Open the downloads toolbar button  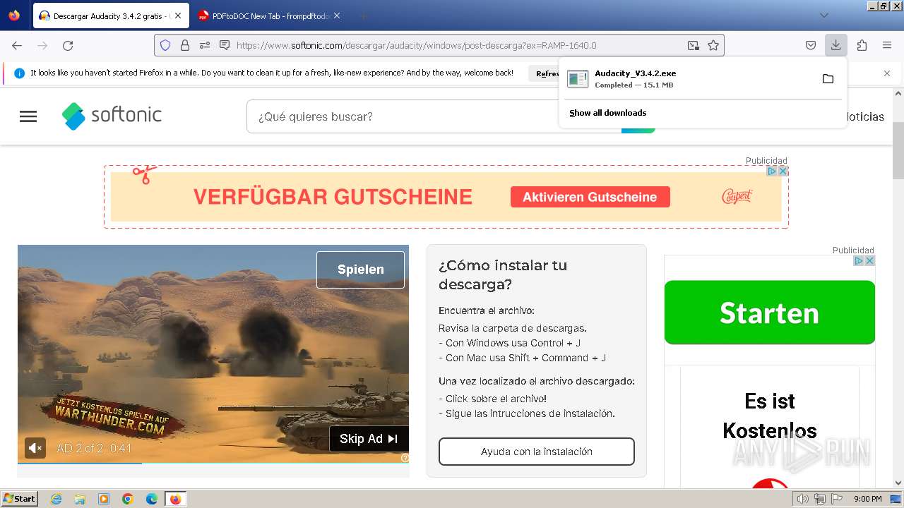tap(835, 45)
